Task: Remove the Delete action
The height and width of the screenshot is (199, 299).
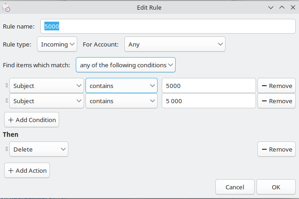Action: [x=276, y=149]
